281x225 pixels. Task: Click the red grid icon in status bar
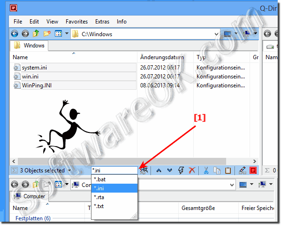click(x=253, y=170)
